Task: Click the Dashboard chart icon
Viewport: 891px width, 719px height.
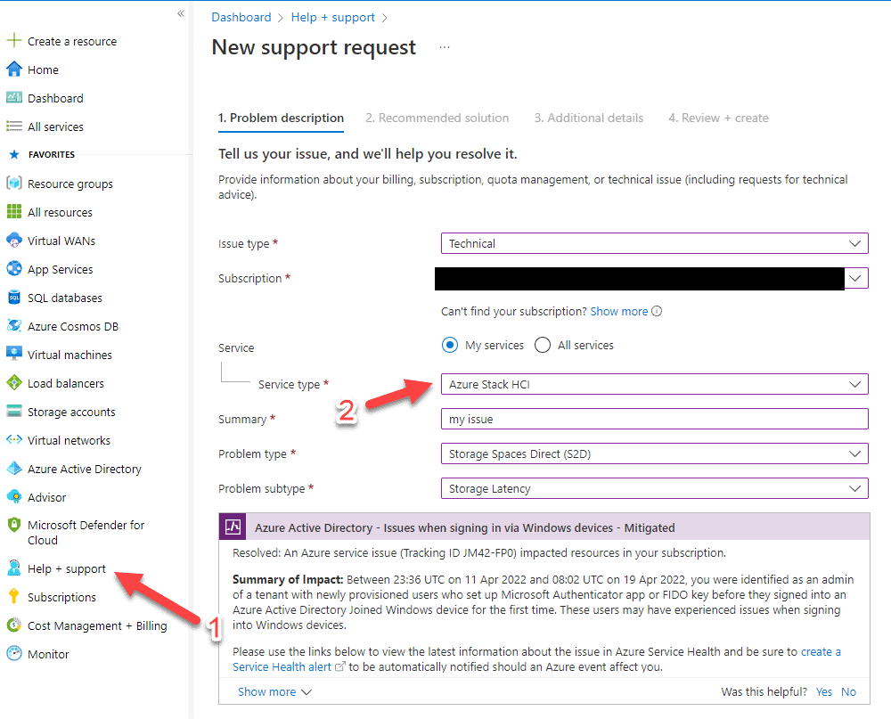Action: coord(13,98)
